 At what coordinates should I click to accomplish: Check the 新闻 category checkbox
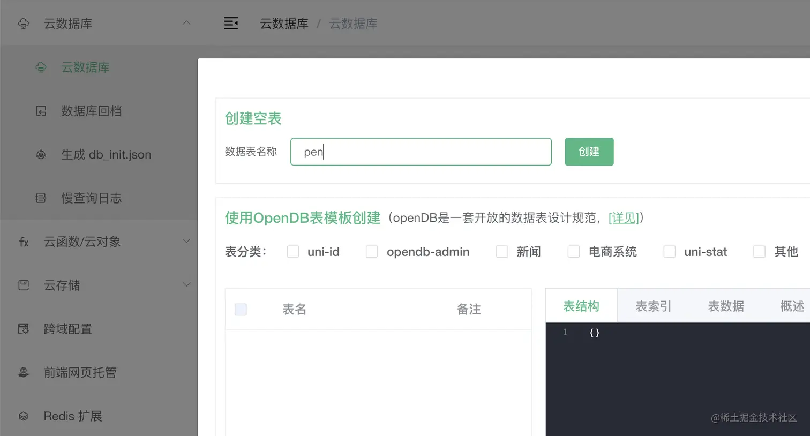tap(502, 252)
